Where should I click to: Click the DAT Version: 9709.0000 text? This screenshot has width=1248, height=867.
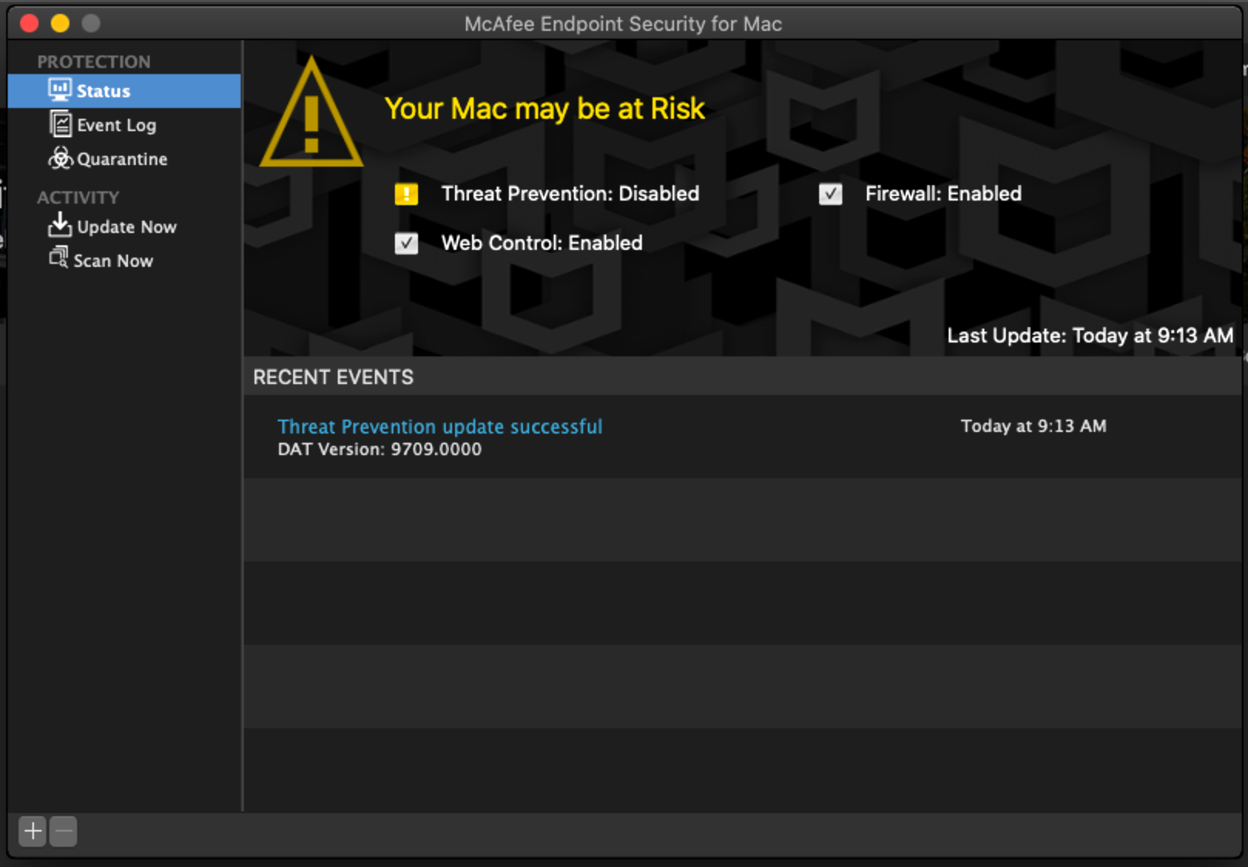(x=379, y=449)
